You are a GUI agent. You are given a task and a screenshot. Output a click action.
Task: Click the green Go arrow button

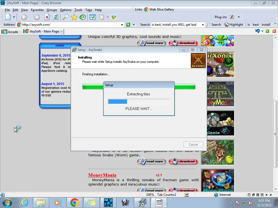click(128, 25)
